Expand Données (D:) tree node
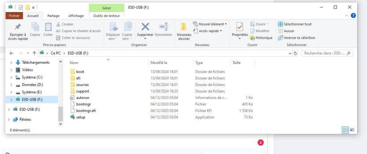The image size is (367, 154). (11, 85)
